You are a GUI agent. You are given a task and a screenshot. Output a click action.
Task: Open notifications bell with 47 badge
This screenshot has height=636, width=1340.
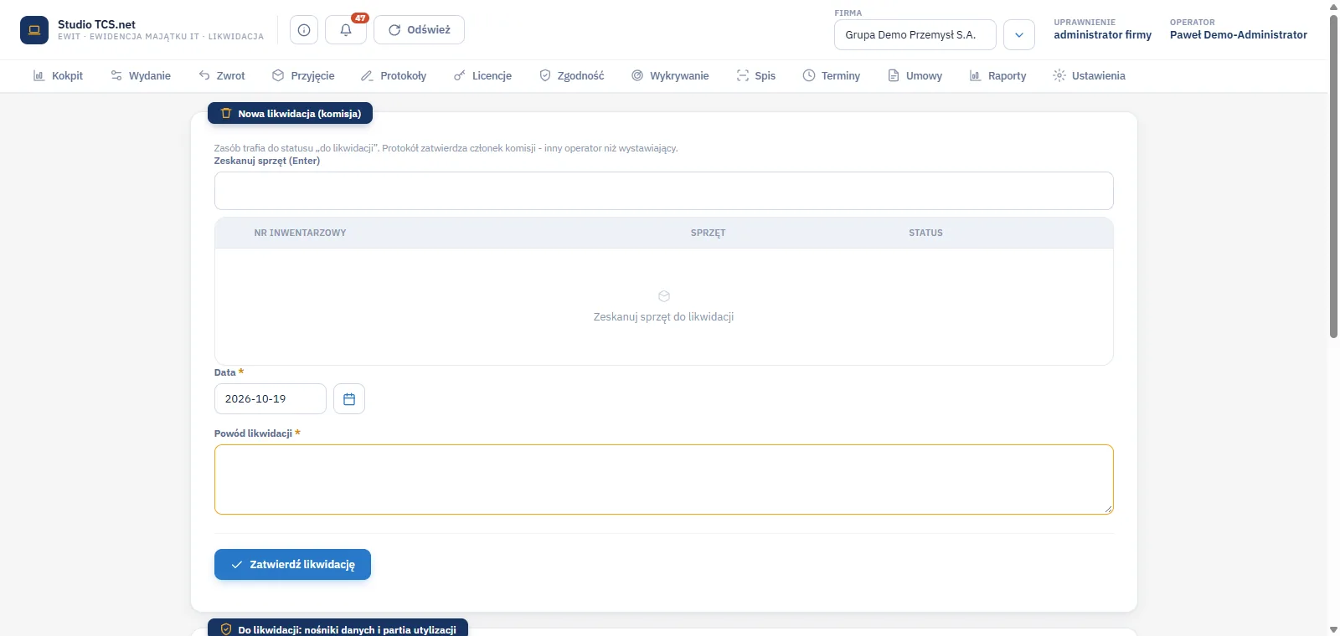[346, 30]
